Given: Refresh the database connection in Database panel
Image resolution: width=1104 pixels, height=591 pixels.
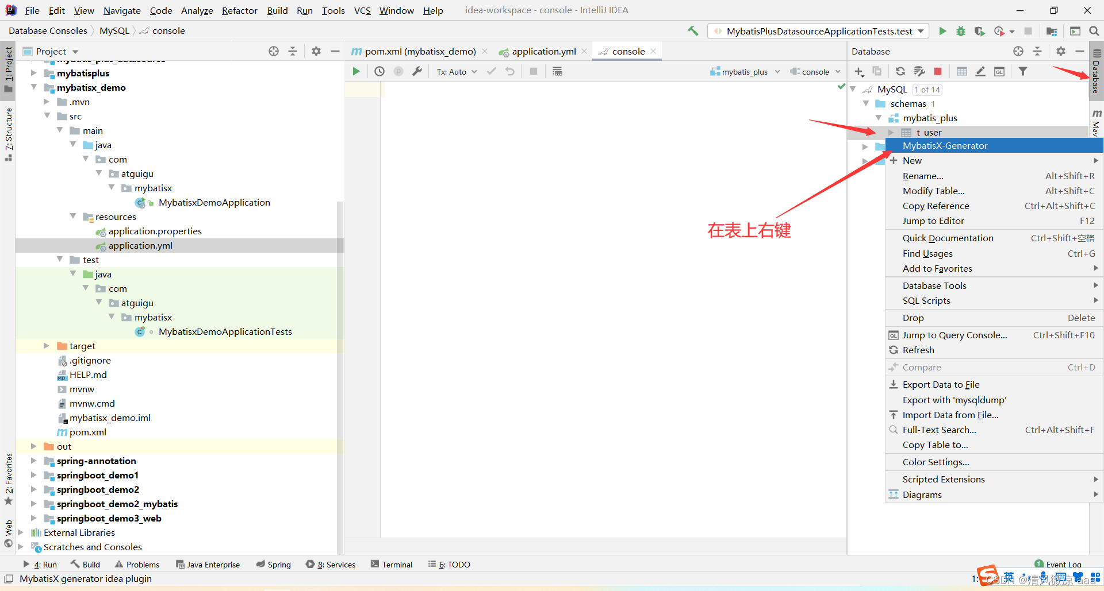Looking at the screenshot, I should point(900,71).
